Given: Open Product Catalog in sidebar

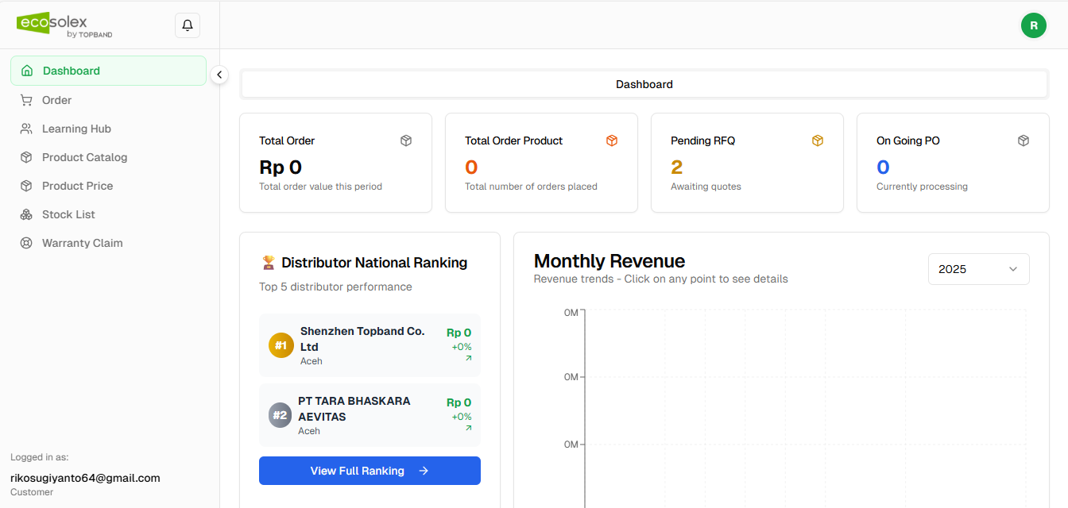Looking at the screenshot, I should point(84,157).
